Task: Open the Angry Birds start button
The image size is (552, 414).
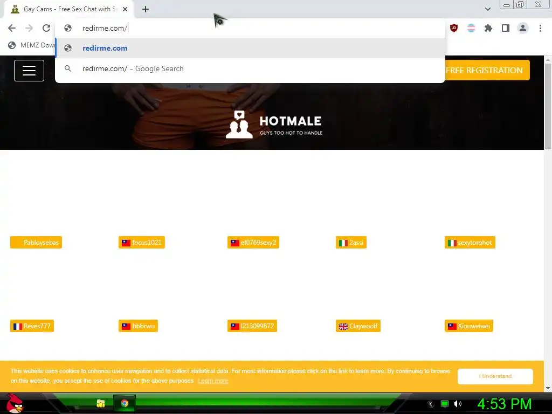Action: (x=15, y=403)
